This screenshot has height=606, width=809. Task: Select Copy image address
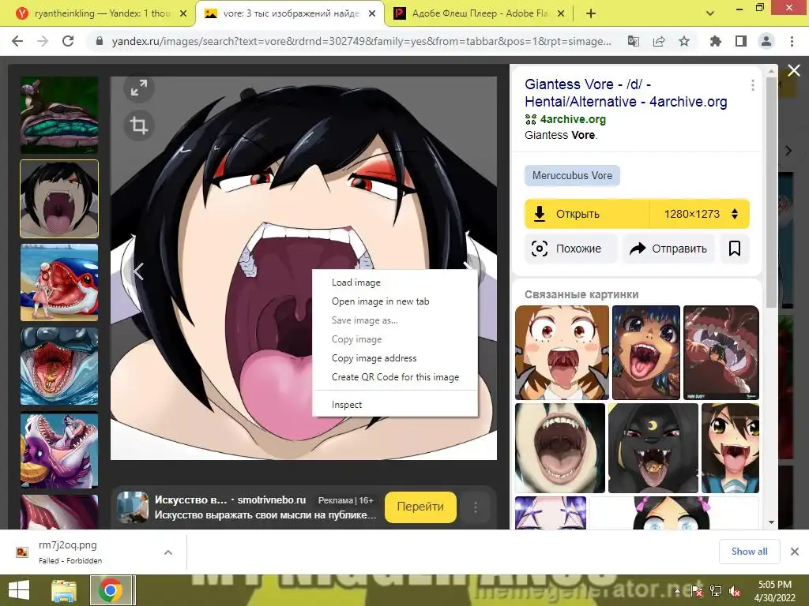pyautogui.click(x=374, y=358)
